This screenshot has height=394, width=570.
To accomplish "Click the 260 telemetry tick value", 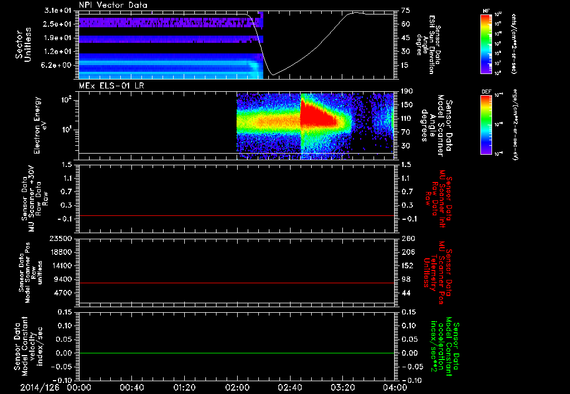I will click(407, 238).
